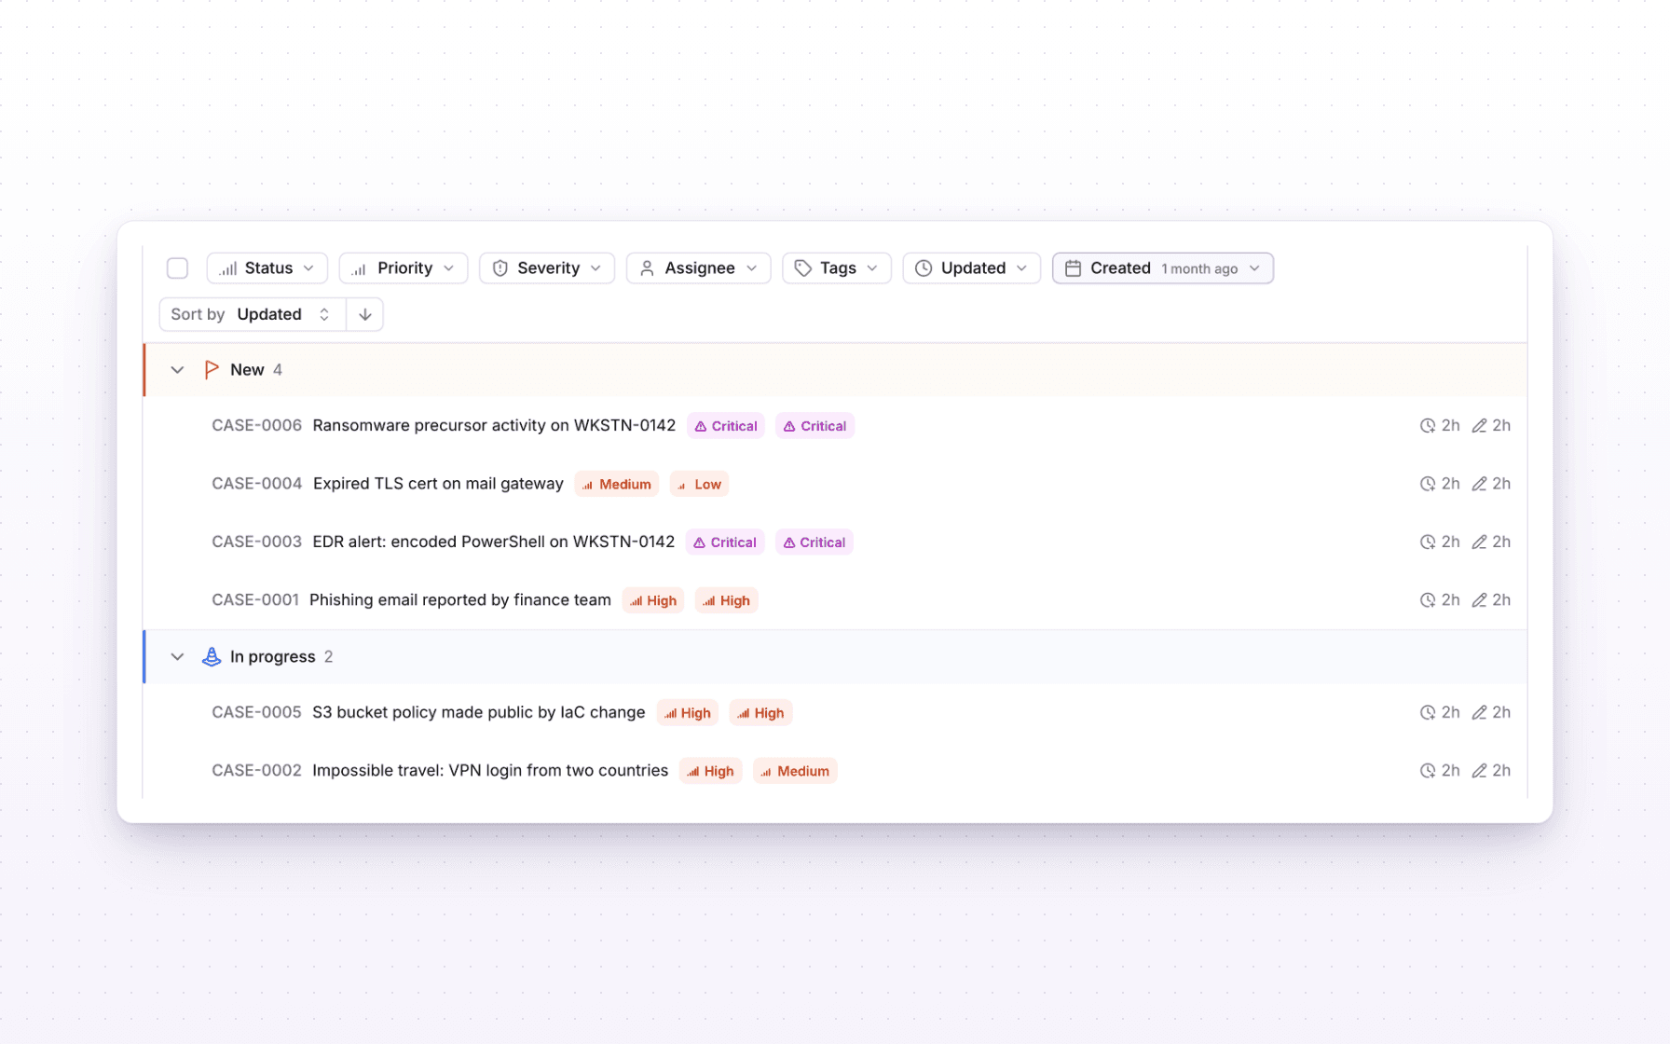Click the New group header label
The image size is (1670, 1044).
(247, 370)
